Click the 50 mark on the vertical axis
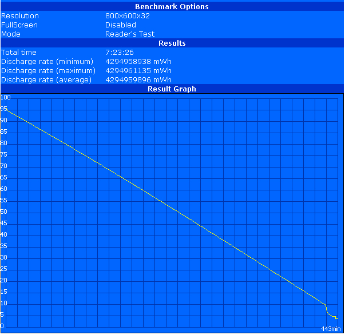Image resolution: width=345 pixels, height=335 pixels. tap(4, 212)
